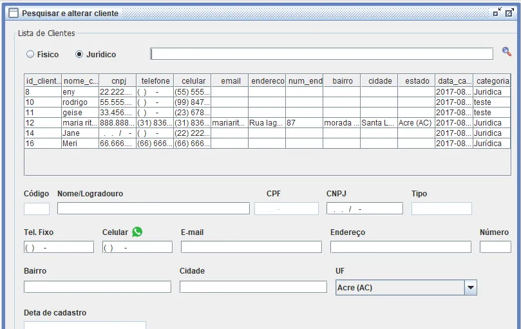Click the Cidade text field
521x329 pixels.
click(x=253, y=287)
